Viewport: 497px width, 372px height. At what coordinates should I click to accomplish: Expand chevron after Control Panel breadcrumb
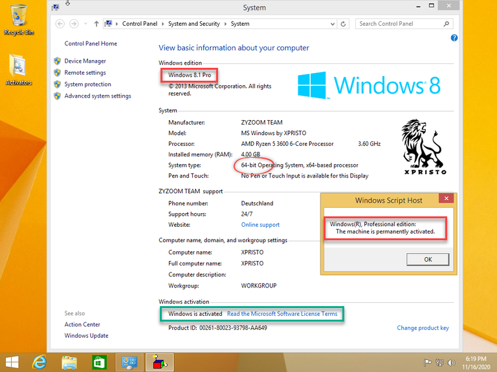(x=163, y=24)
